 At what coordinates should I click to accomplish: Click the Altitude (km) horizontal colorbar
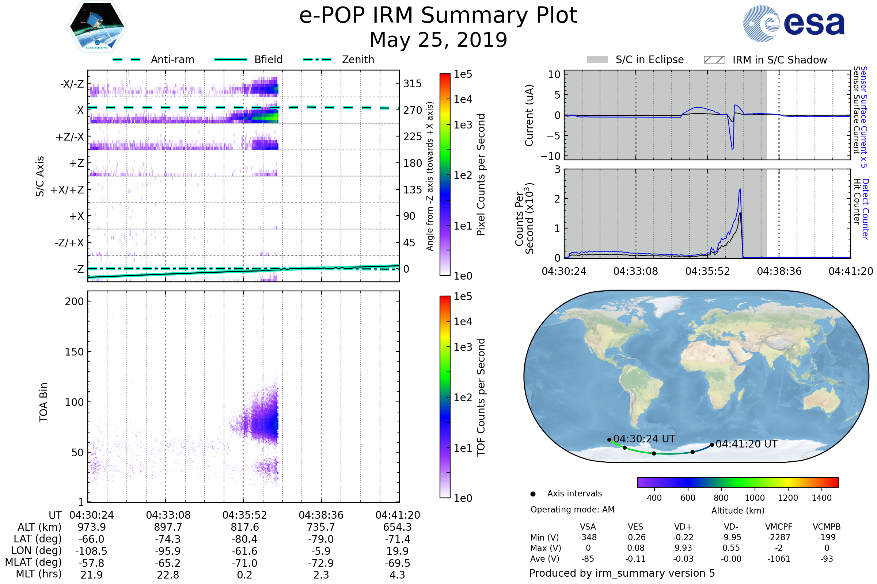click(x=737, y=482)
